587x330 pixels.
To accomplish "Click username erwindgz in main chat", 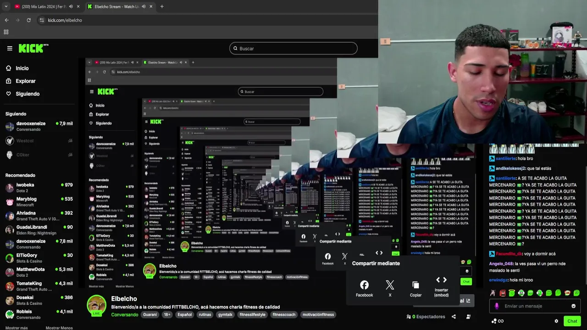I will pos(498,280).
